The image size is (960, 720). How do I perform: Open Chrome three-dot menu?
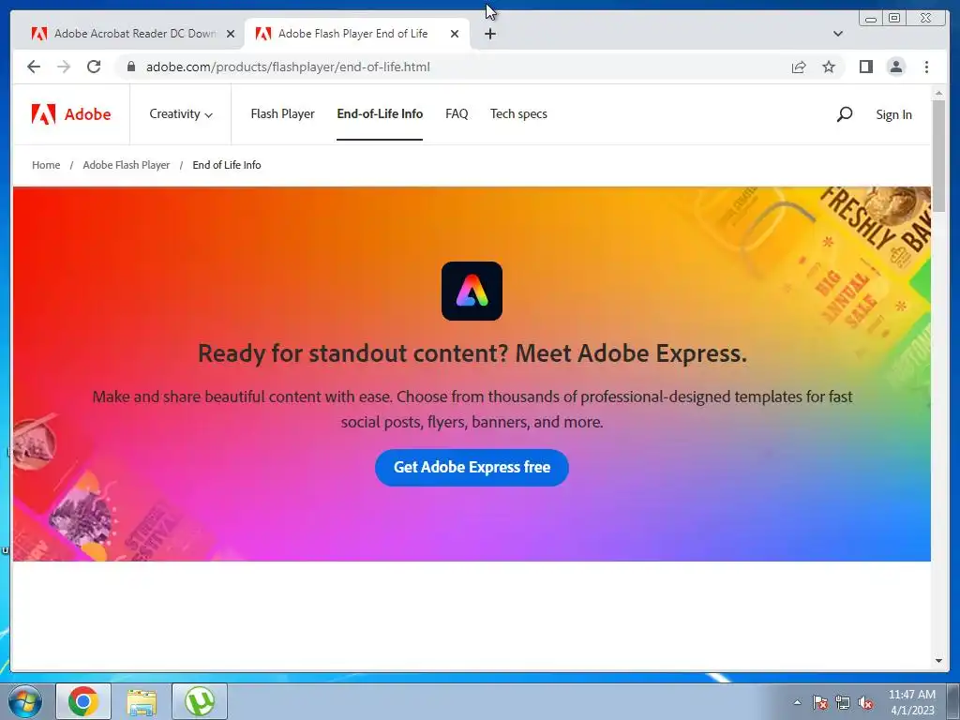[x=926, y=67]
